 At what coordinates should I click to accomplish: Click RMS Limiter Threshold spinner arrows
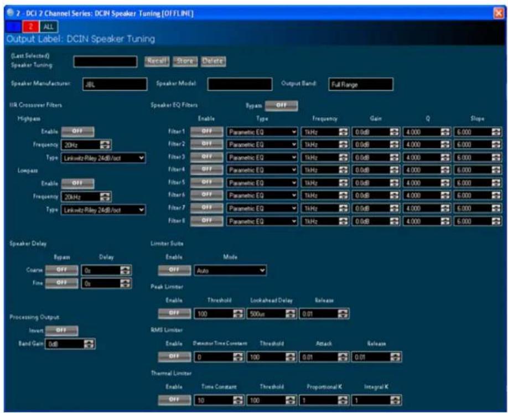291,357
